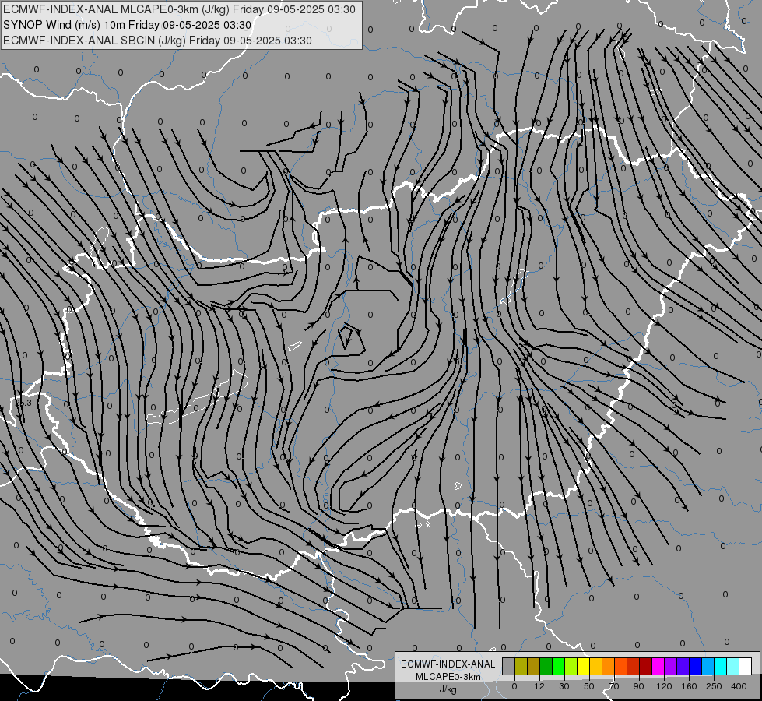Click the 400 tick label in legend

coord(739,686)
